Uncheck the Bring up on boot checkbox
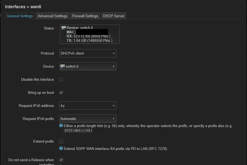The image size is (247, 165). pos(61,93)
